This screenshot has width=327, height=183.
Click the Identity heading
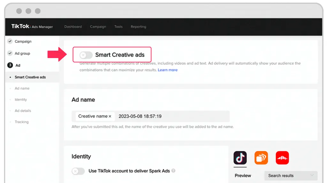click(x=81, y=156)
